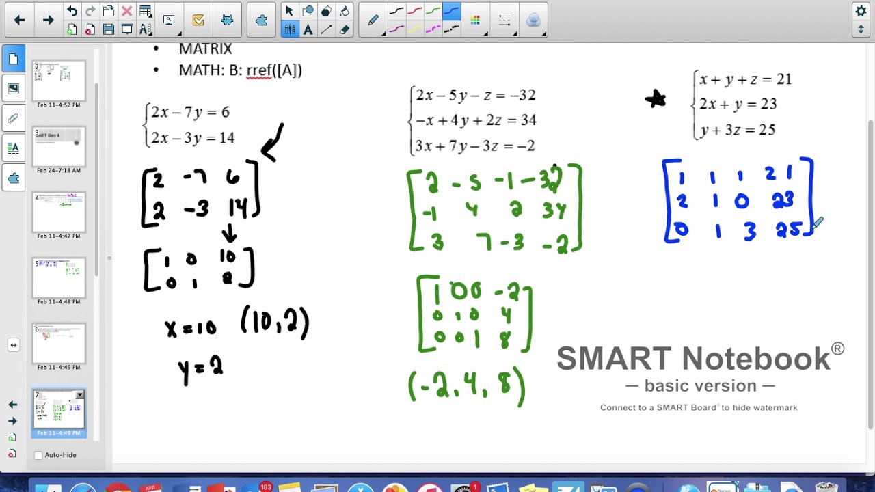
Task: Save the notebook file
Action: click(x=109, y=29)
